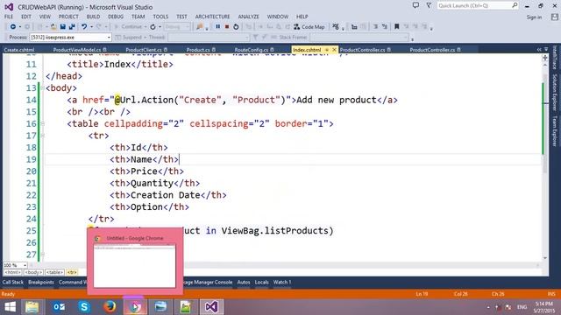Open the Watch 1 panel tab
The image size is (561, 315).
282,282
